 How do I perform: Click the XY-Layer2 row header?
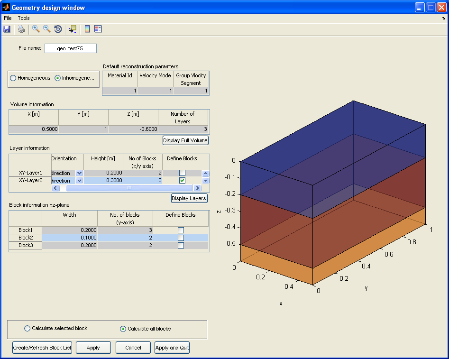pos(30,181)
